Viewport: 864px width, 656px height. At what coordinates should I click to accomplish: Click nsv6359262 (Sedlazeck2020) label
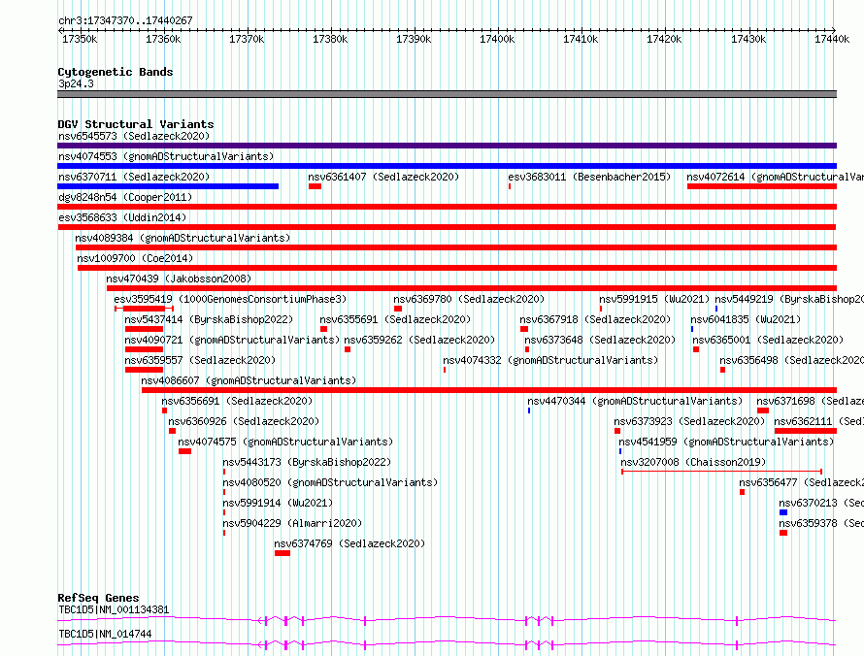click(419, 340)
